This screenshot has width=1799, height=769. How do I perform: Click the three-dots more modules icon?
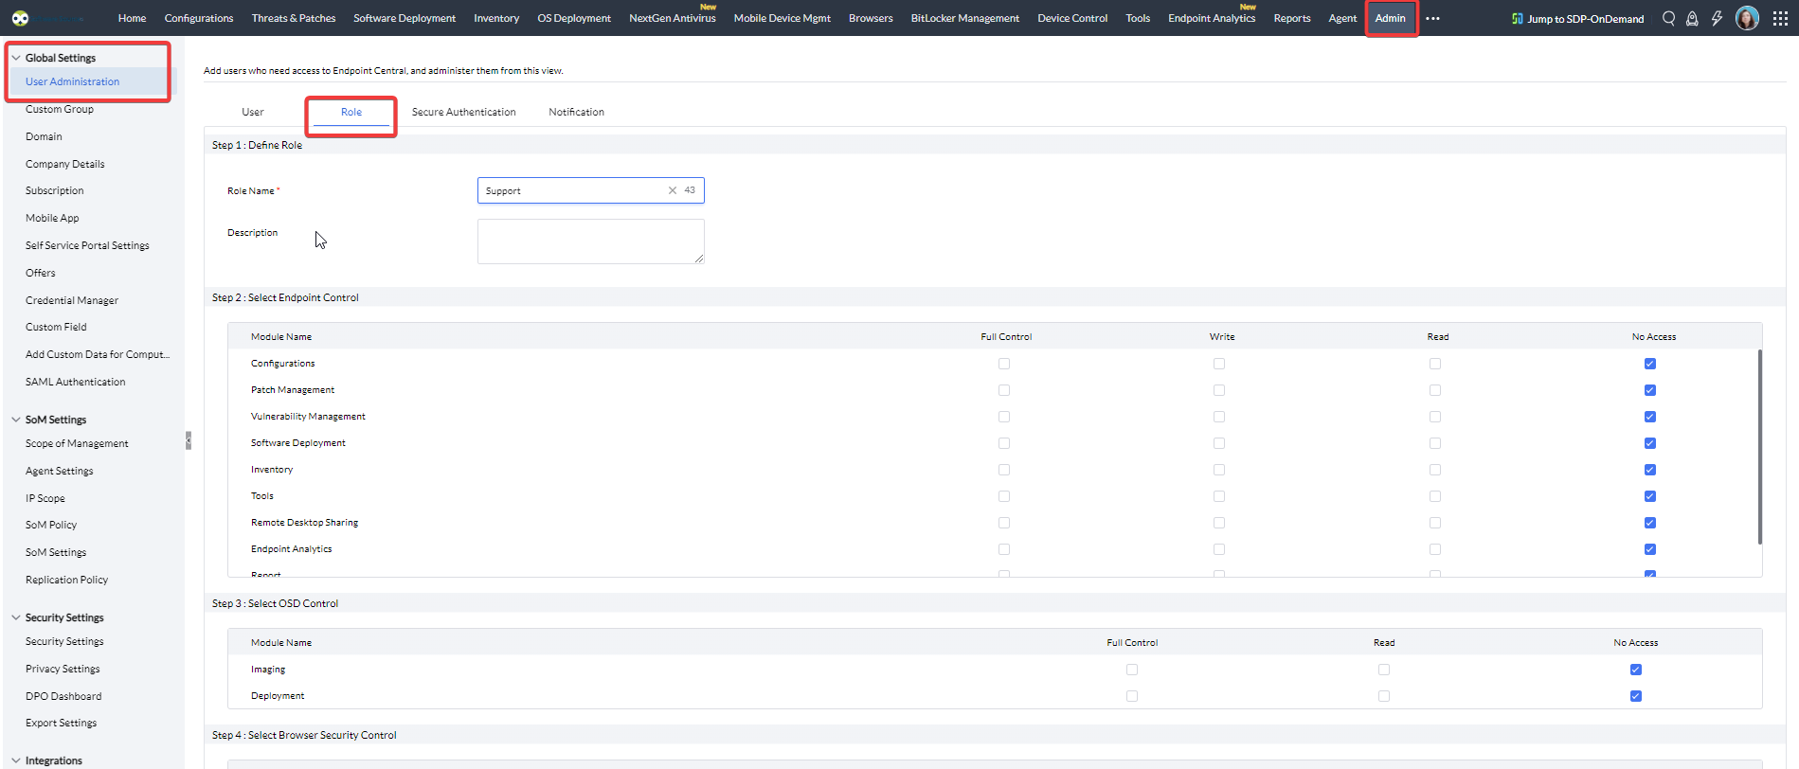click(1432, 18)
